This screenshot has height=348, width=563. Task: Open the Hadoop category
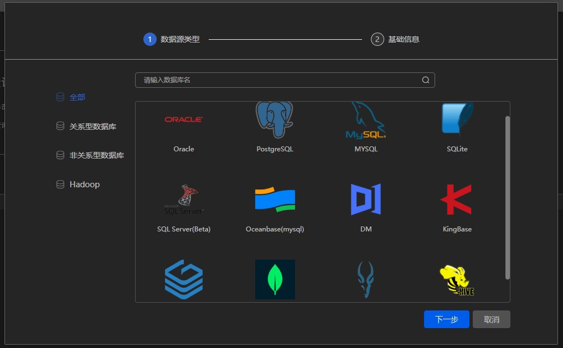[84, 184]
